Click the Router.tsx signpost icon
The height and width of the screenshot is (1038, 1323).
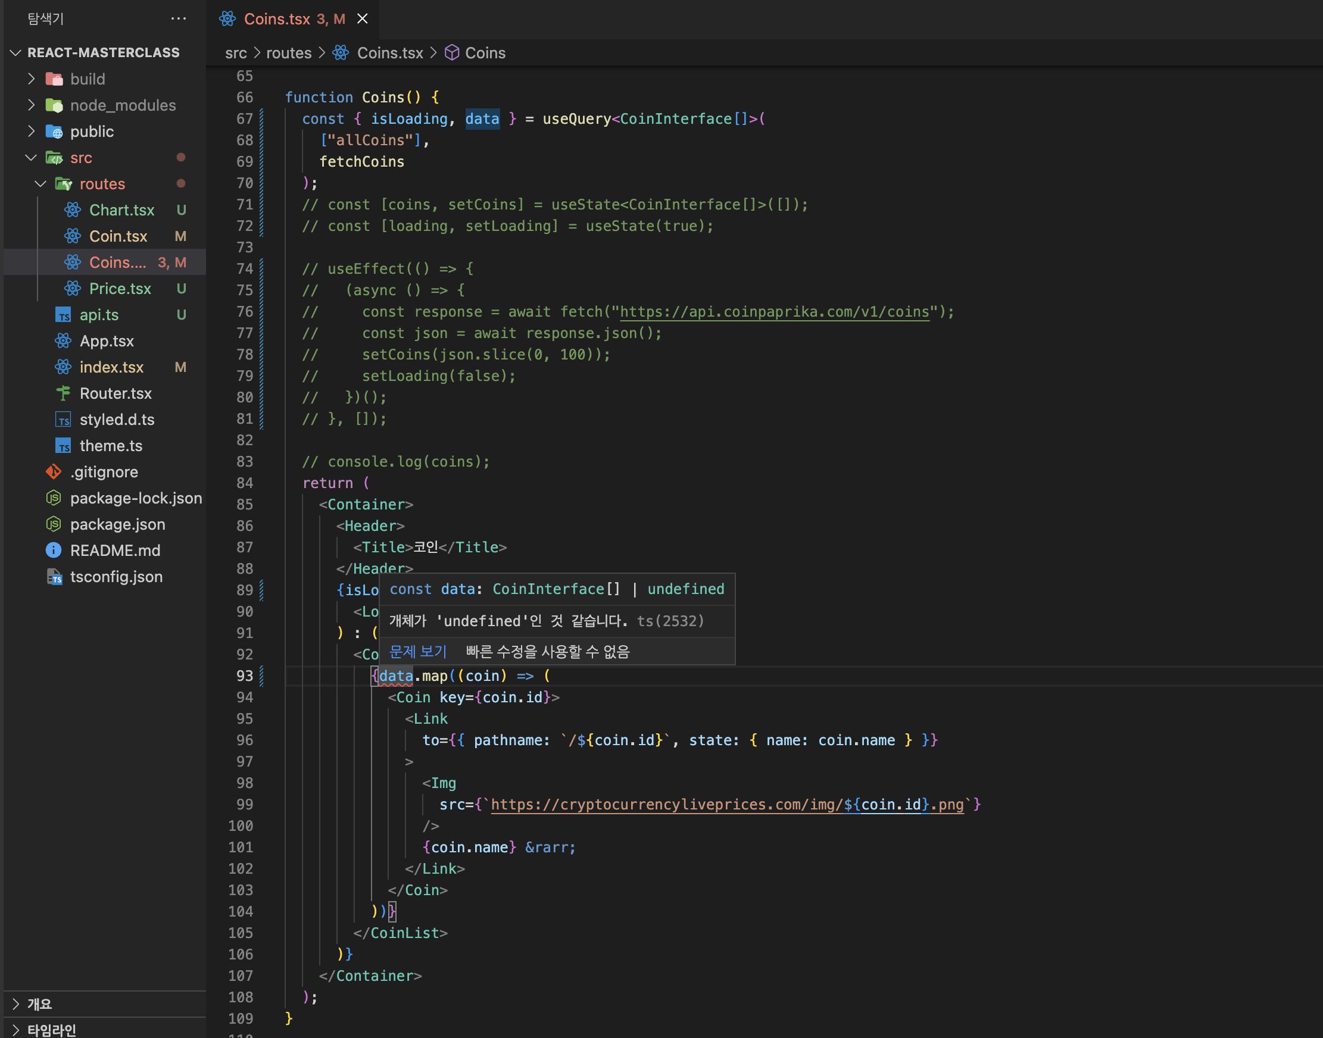(x=63, y=393)
